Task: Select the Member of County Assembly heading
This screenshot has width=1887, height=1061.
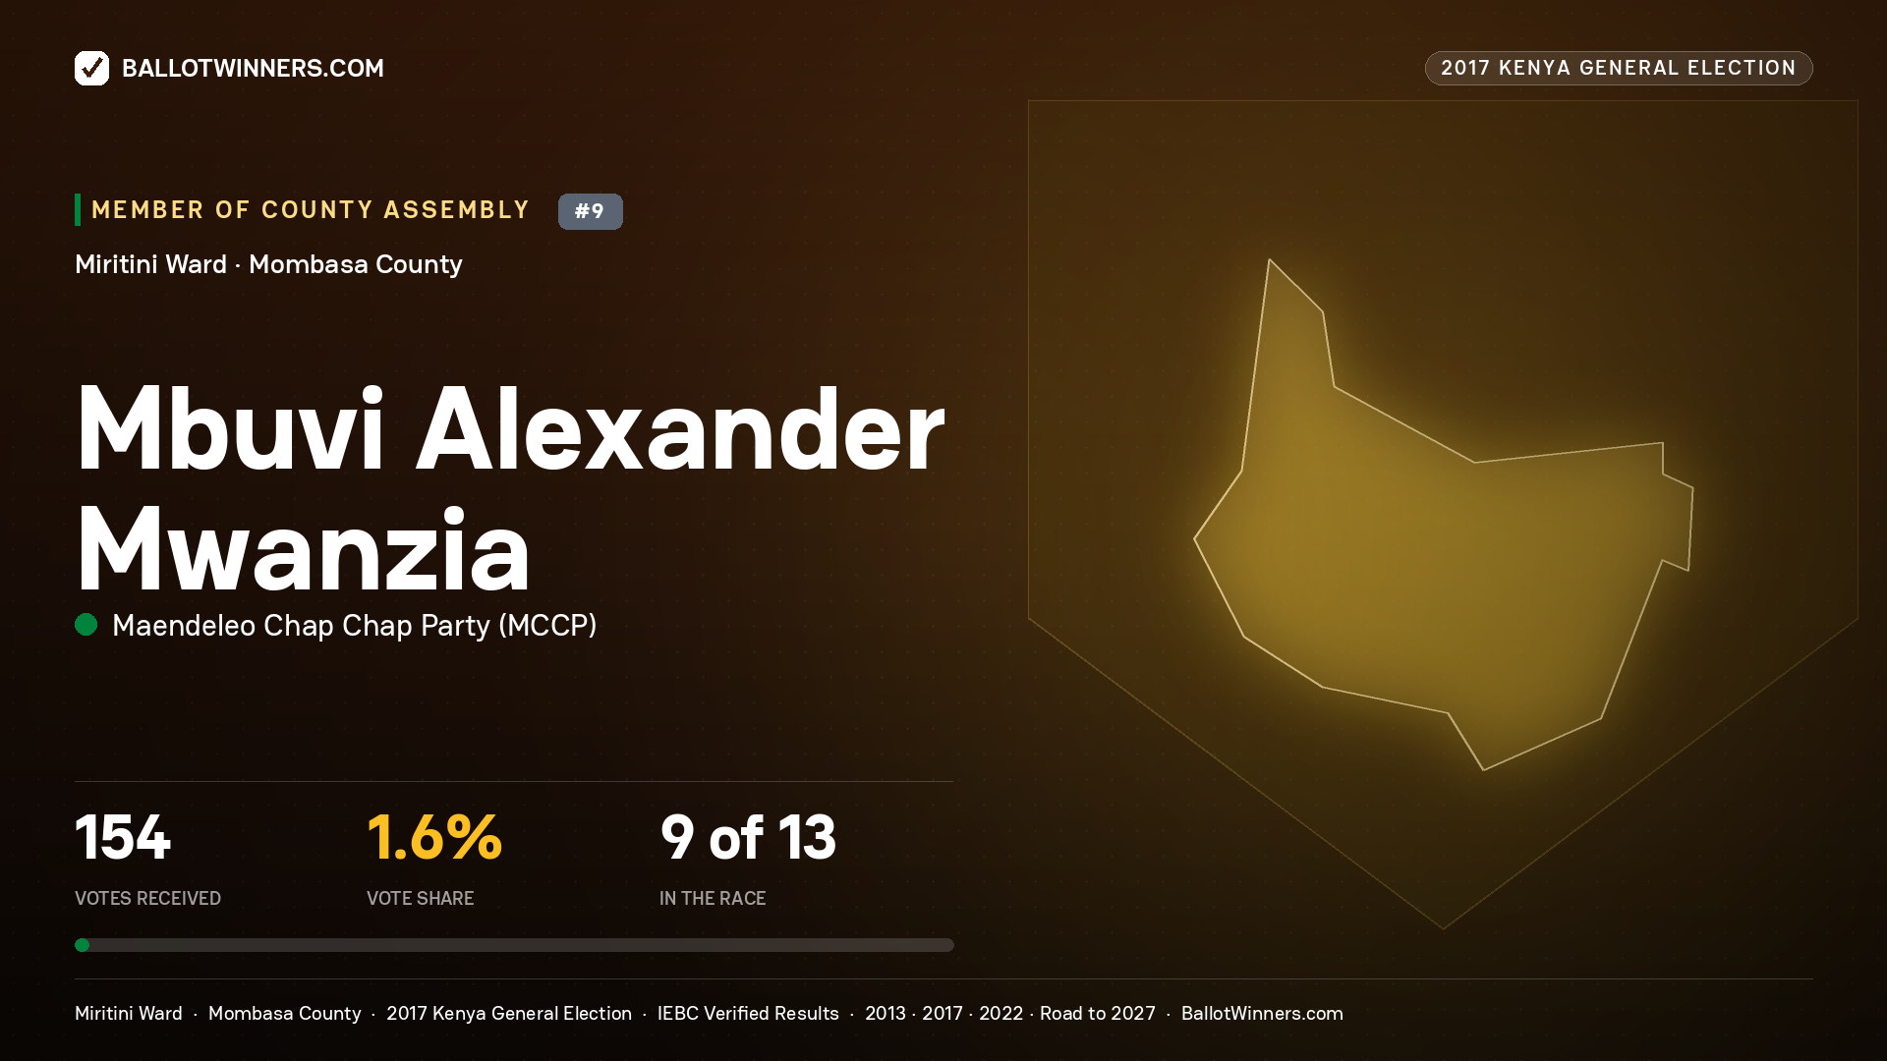Action: (311, 210)
